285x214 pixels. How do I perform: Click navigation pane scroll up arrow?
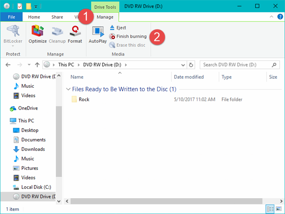pyautogui.click(x=59, y=75)
